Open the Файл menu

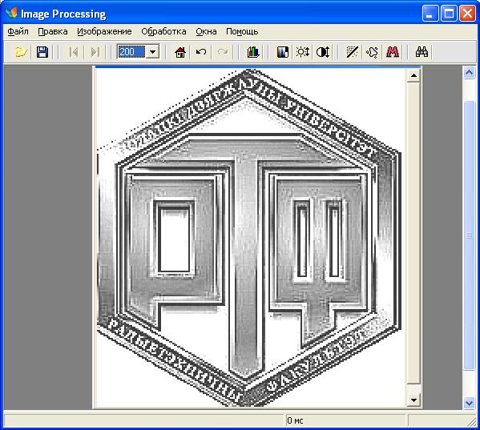(x=18, y=31)
